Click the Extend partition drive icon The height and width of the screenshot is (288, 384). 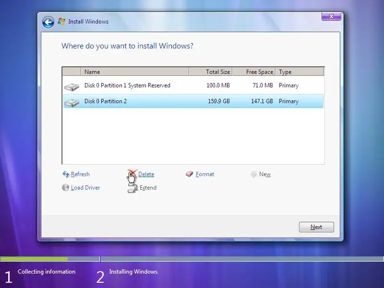click(x=132, y=188)
